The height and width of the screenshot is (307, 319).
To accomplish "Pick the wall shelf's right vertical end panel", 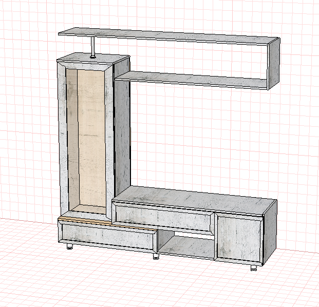I will point(274,64).
